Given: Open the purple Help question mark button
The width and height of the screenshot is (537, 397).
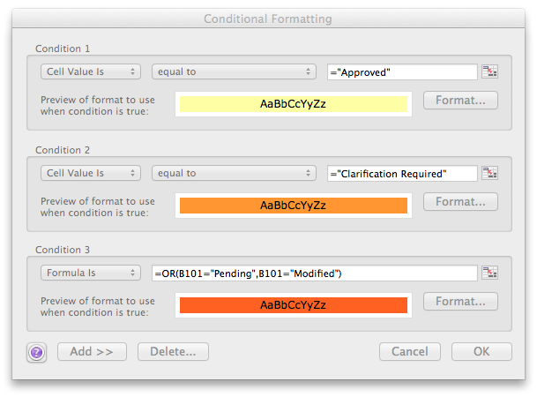Looking at the screenshot, I should (x=37, y=352).
